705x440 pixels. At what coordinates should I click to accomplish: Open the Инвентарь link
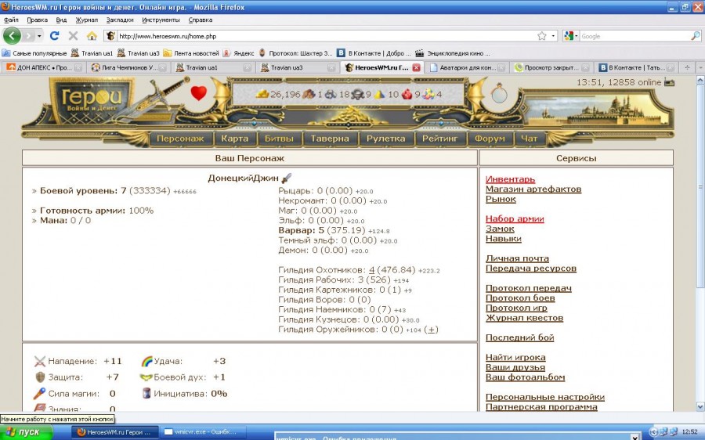click(510, 179)
